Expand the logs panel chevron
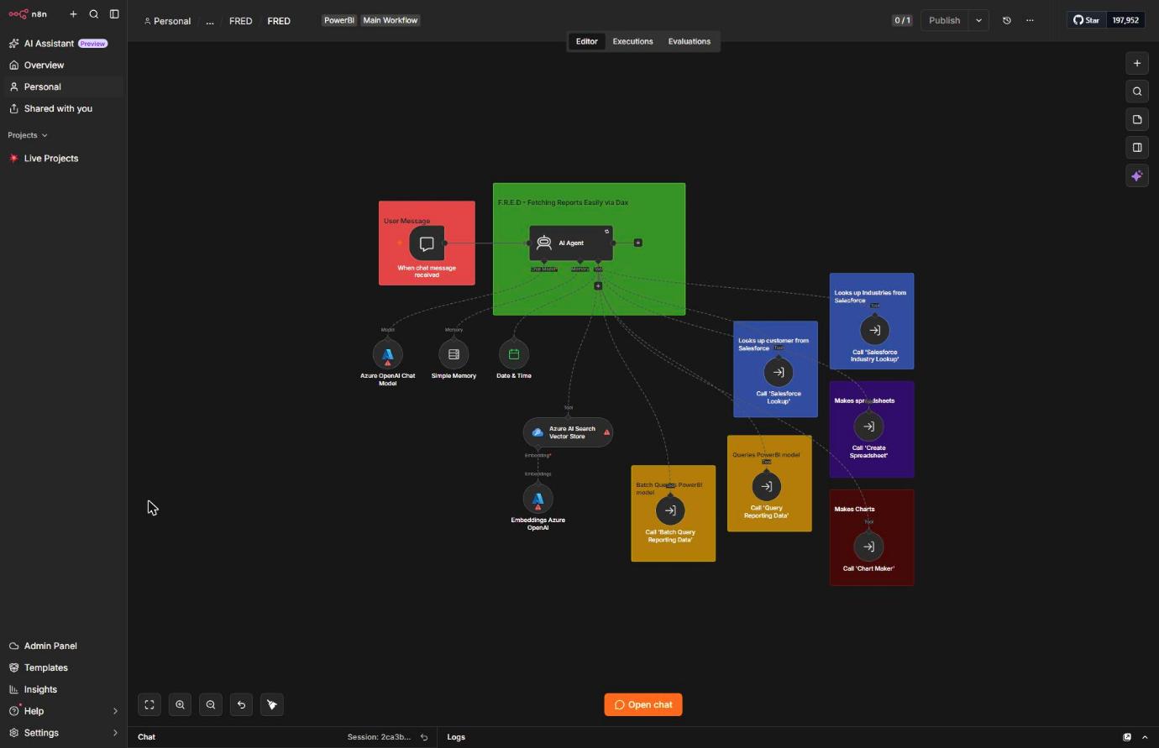 coord(1145,737)
